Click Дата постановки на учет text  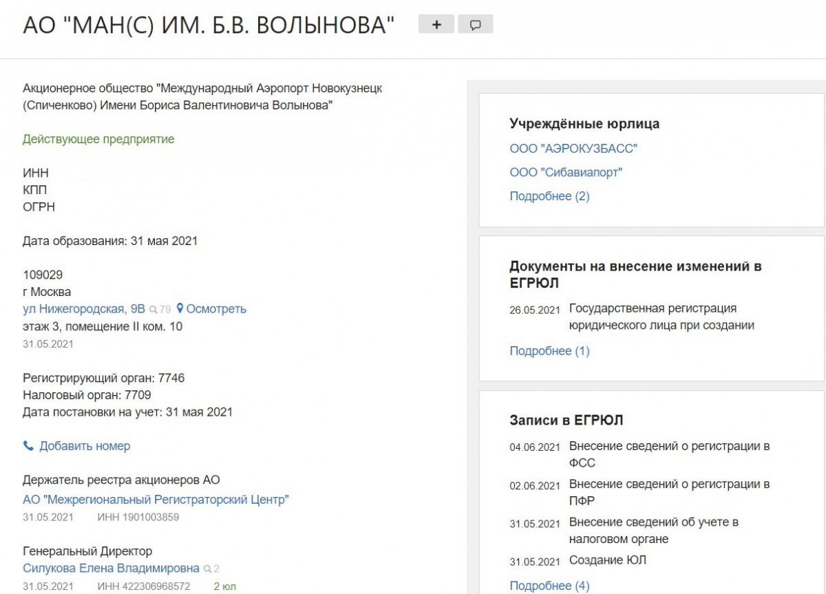click(x=127, y=412)
